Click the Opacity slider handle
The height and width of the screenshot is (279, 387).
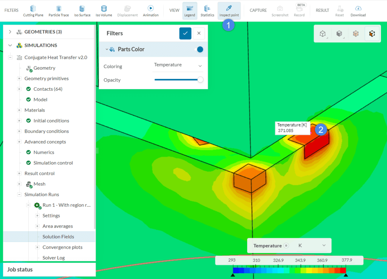[200, 80]
